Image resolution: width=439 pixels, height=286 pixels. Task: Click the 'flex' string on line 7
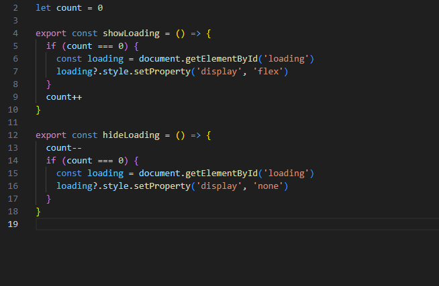[x=269, y=72]
